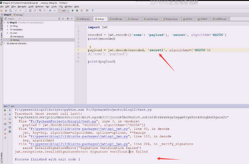Image resolution: width=249 pixels, height=164 pixels.
Task: Close the settings.py editor tab
Action: pos(91,19)
